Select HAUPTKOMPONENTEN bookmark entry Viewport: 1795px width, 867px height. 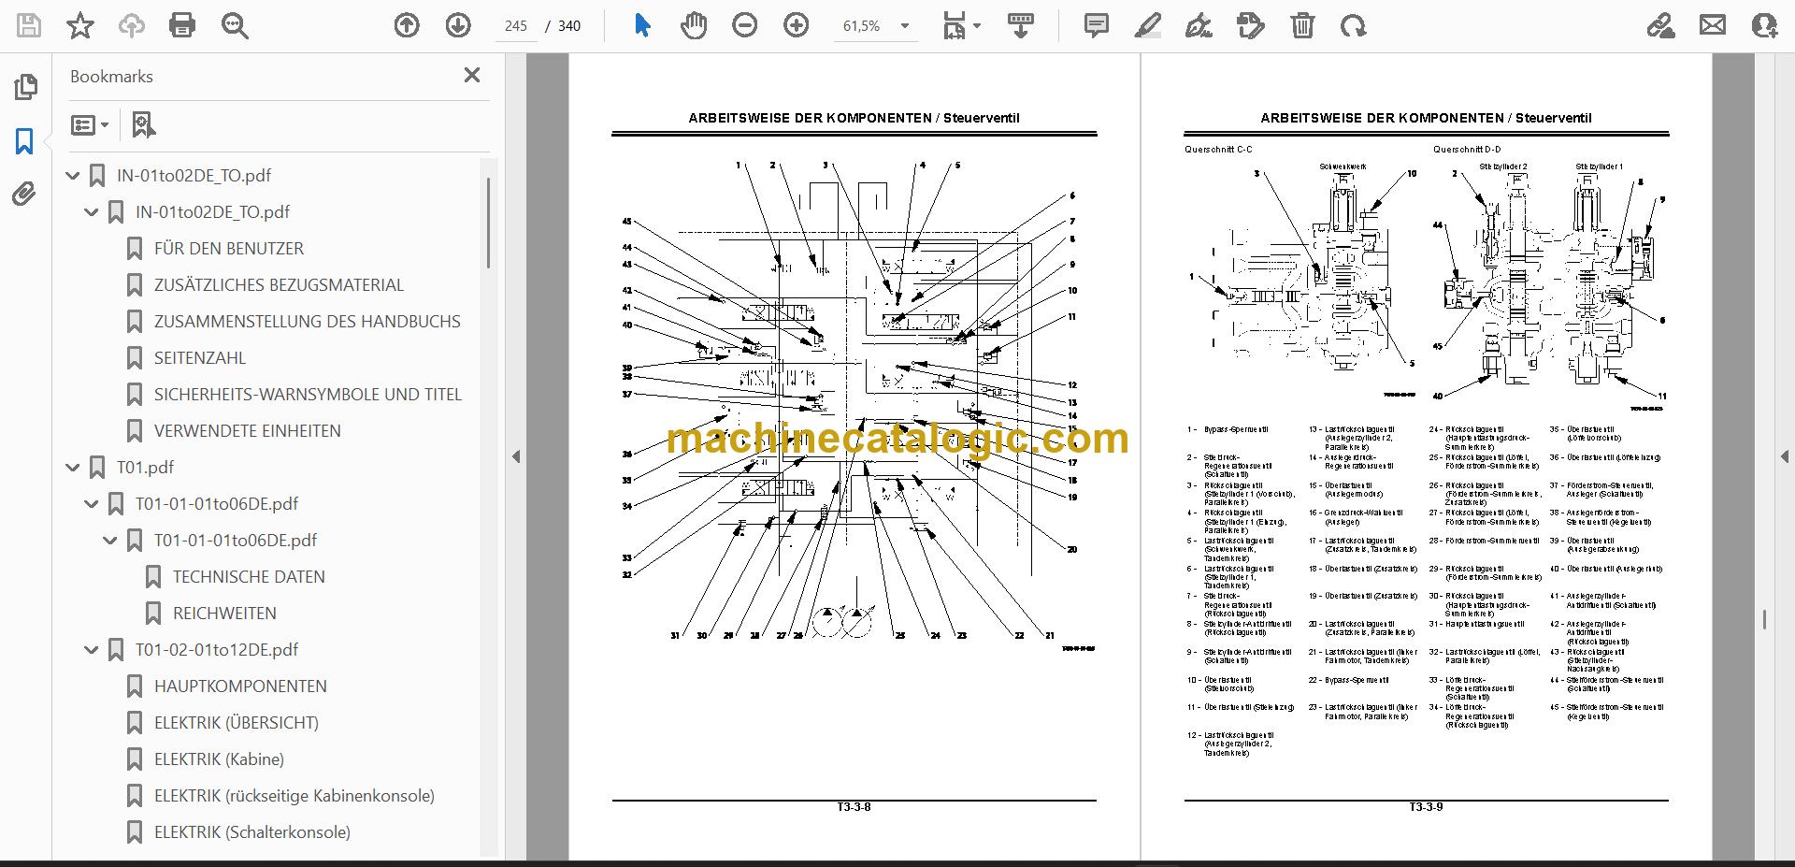tap(240, 686)
